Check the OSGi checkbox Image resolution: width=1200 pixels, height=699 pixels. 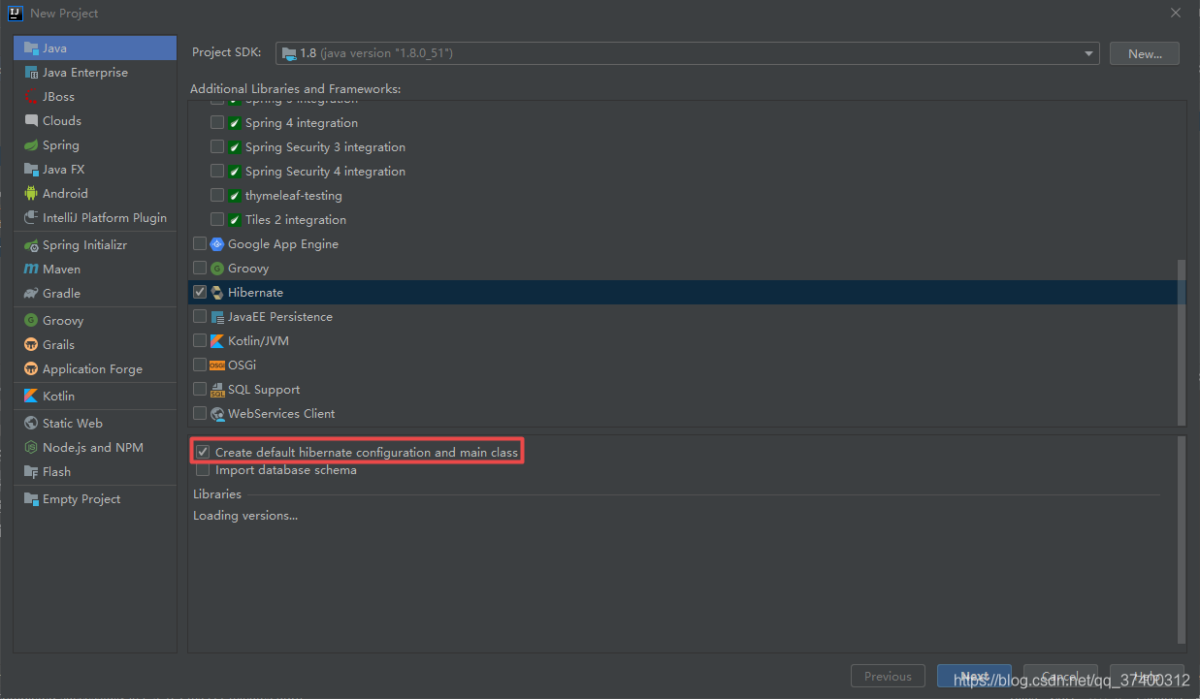[200, 365]
